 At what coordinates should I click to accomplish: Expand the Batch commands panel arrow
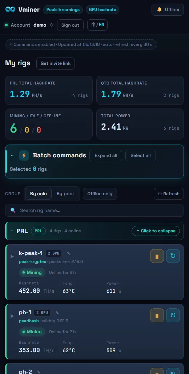(12, 155)
